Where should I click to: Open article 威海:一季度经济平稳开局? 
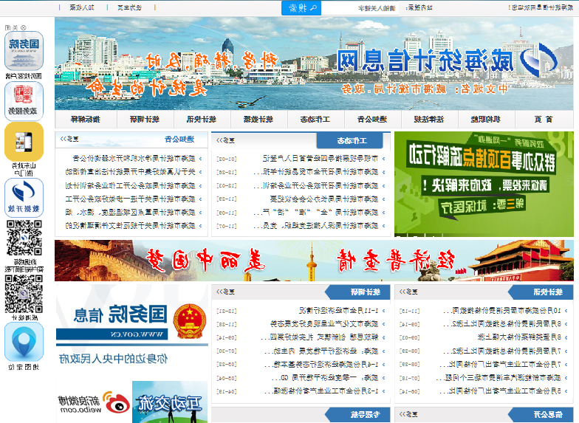(x=325, y=378)
